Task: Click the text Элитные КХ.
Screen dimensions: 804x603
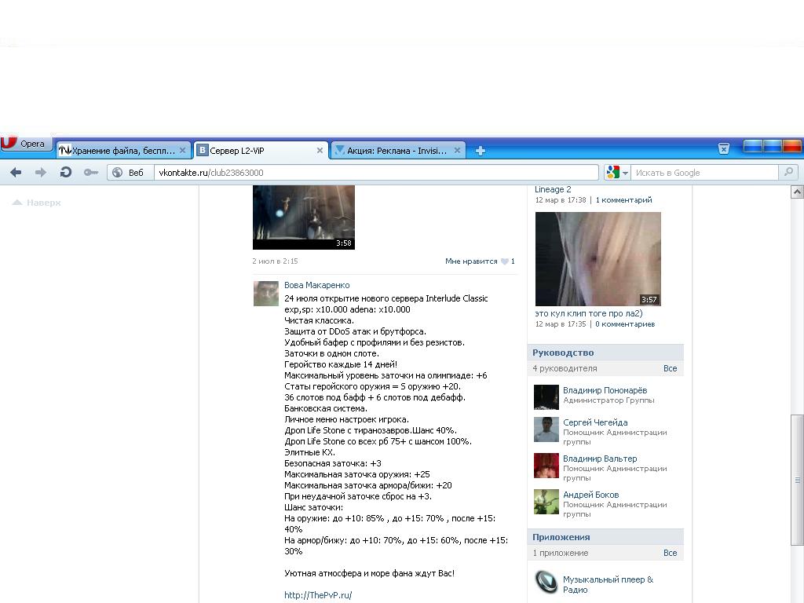Action: pyautogui.click(x=309, y=452)
